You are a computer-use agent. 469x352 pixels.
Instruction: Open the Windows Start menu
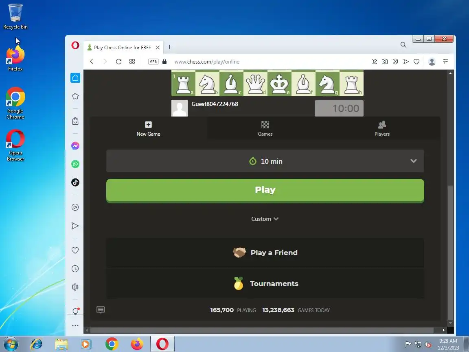(11, 344)
